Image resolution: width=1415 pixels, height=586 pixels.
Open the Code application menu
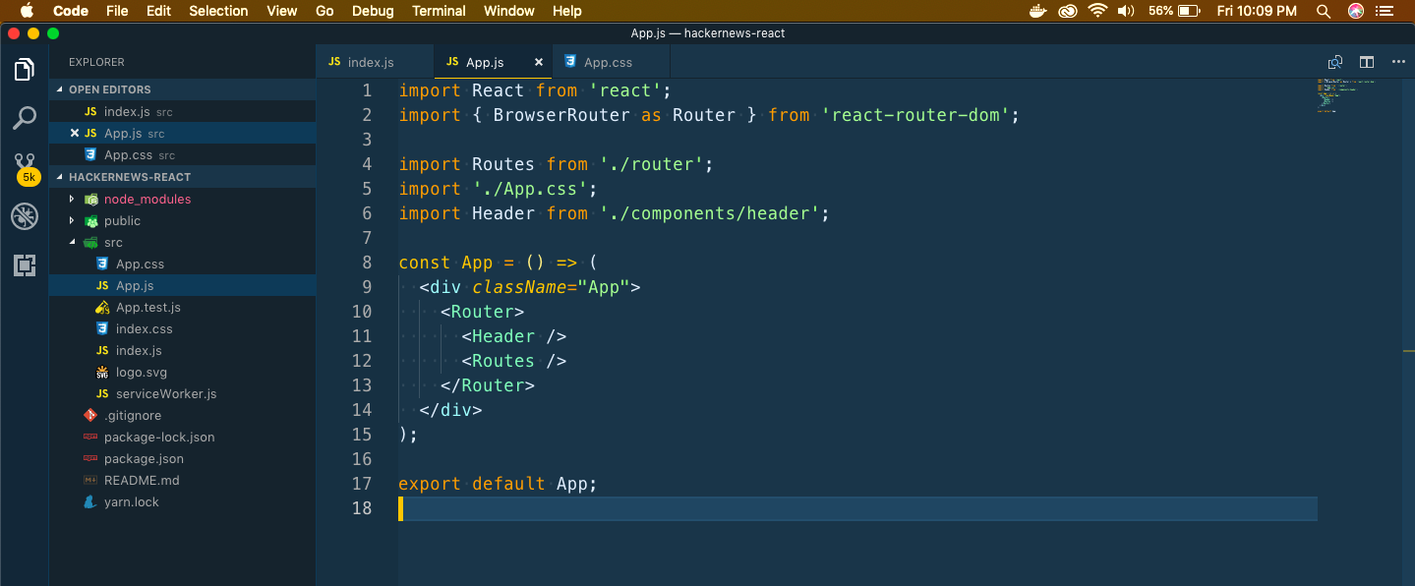pyautogui.click(x=71, y=11)
